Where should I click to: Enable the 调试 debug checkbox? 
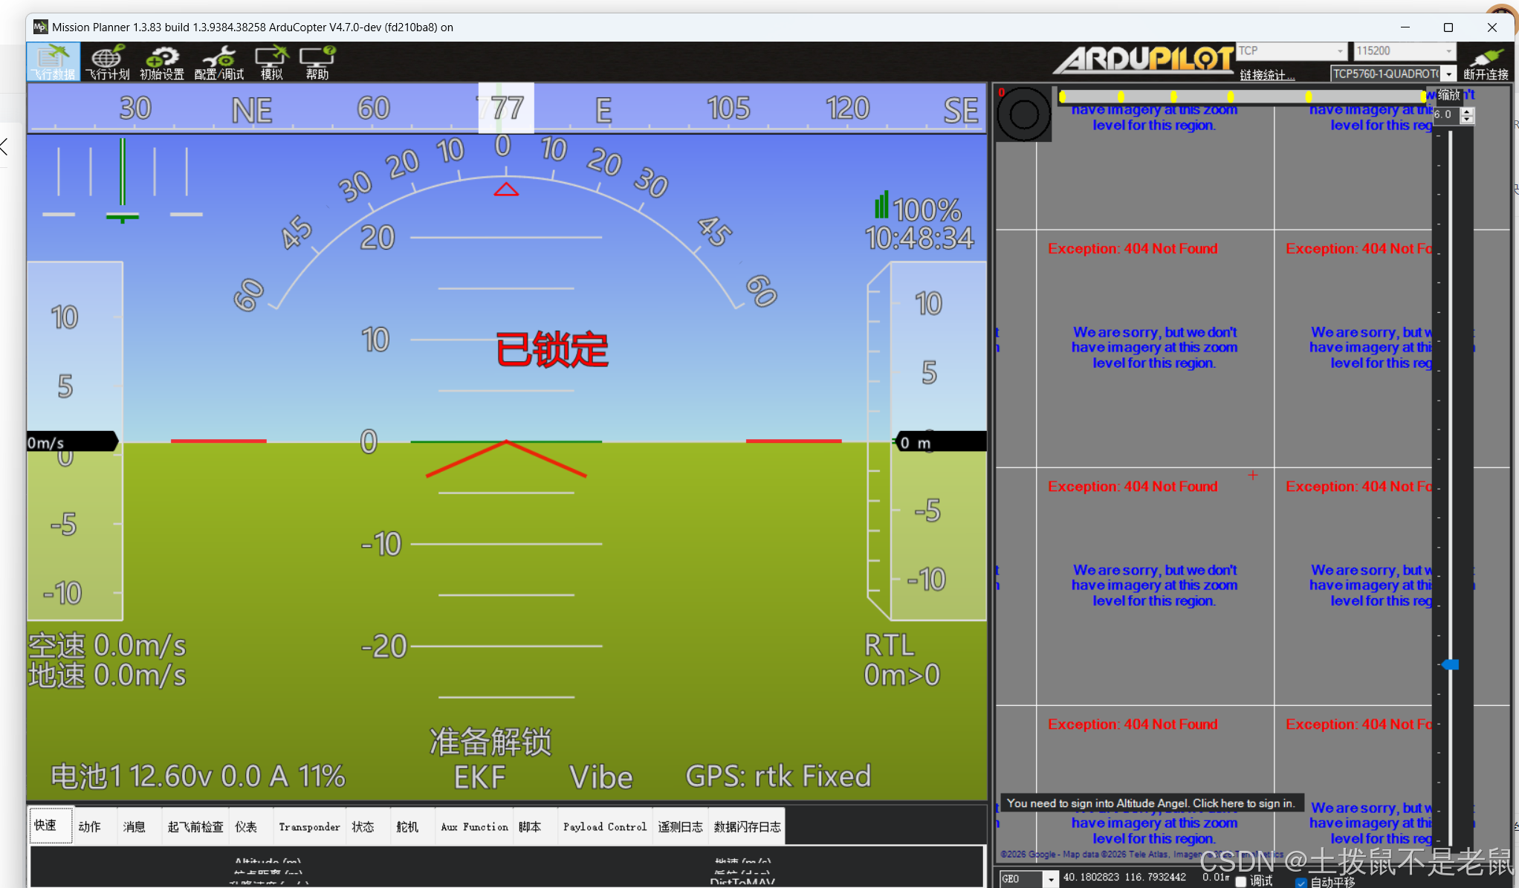point(1240,881)
